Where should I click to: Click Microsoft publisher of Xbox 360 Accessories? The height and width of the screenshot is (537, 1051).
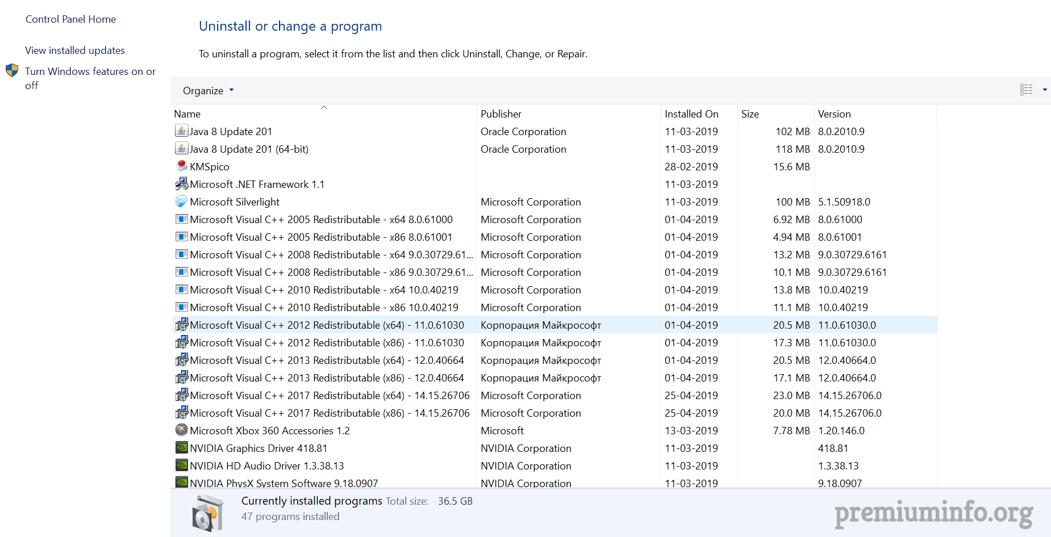click(502, 431)
